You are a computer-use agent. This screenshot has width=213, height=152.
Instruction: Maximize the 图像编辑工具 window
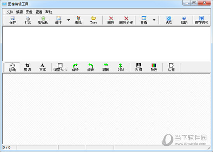click(194, 3)
